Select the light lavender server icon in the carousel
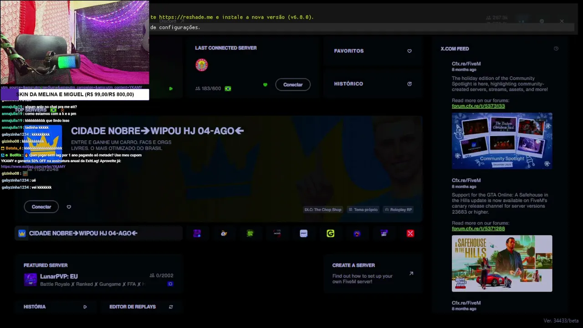The width and height of the screenshot is (583, 328). coord(304,233)
